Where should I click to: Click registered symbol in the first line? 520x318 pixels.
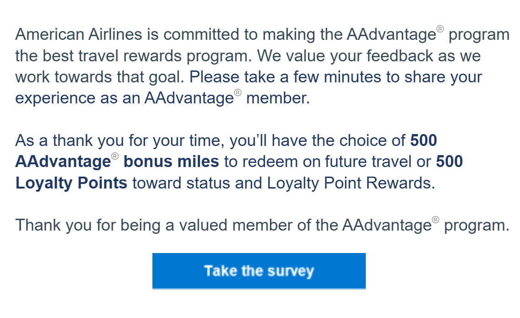click(440, 29)
